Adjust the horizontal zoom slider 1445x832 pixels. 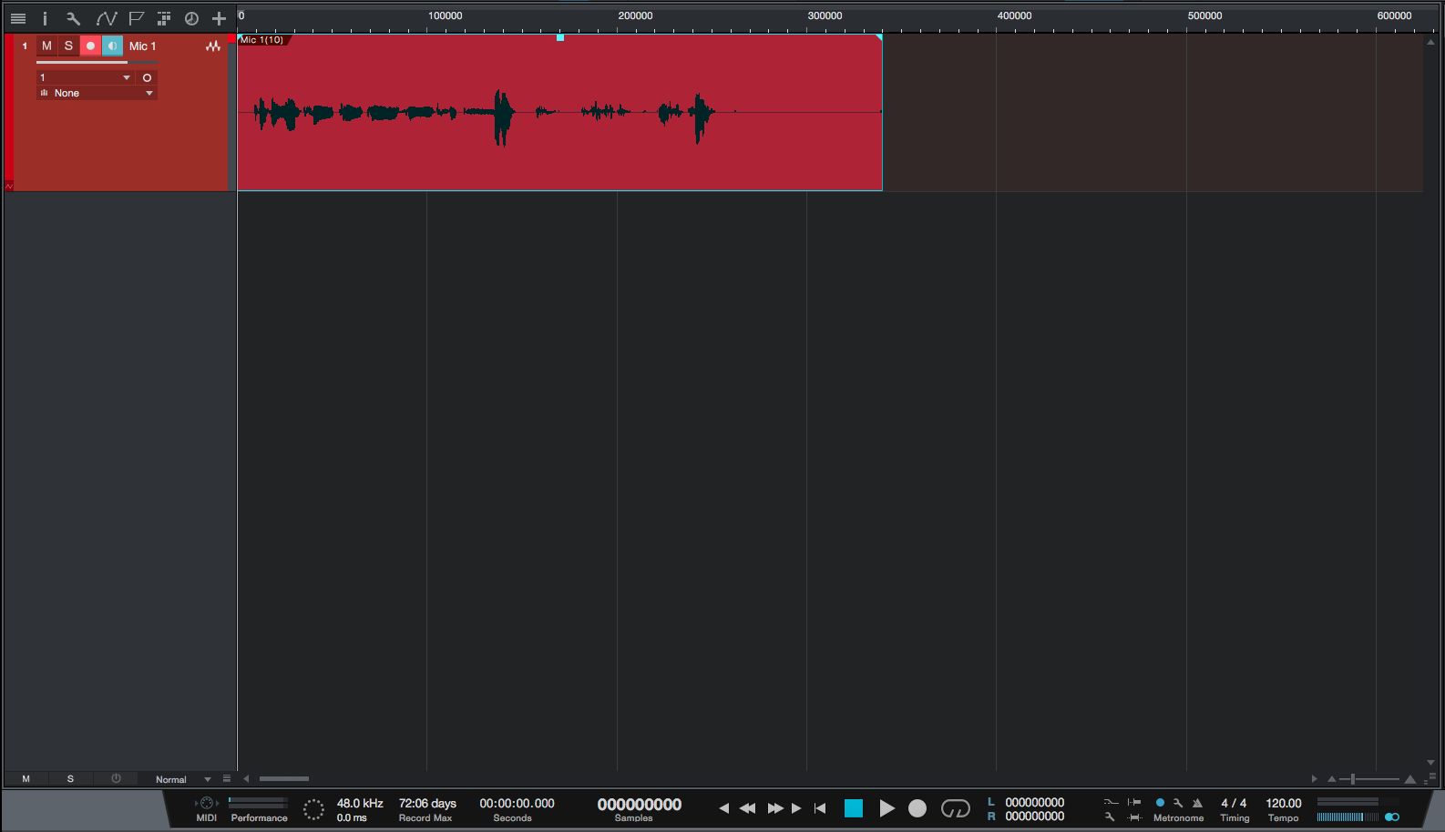click(x=1368, y=779)
